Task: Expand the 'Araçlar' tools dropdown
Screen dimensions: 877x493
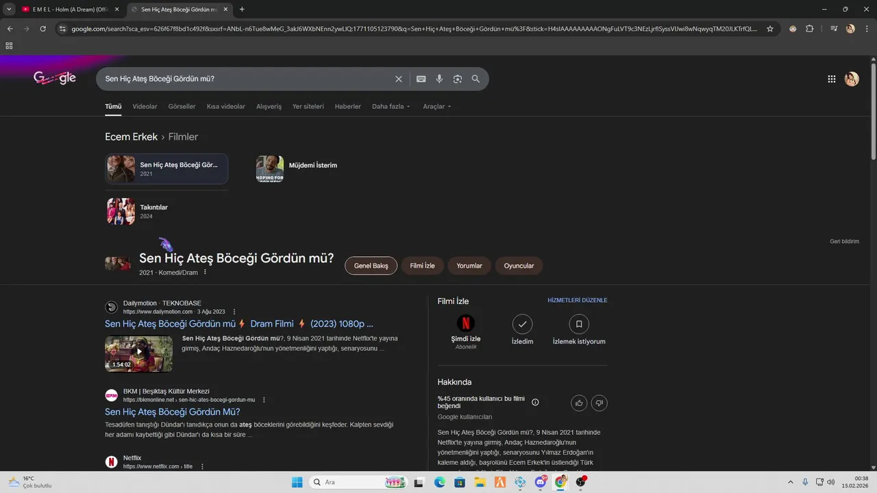Action: [x=437, y=106]
